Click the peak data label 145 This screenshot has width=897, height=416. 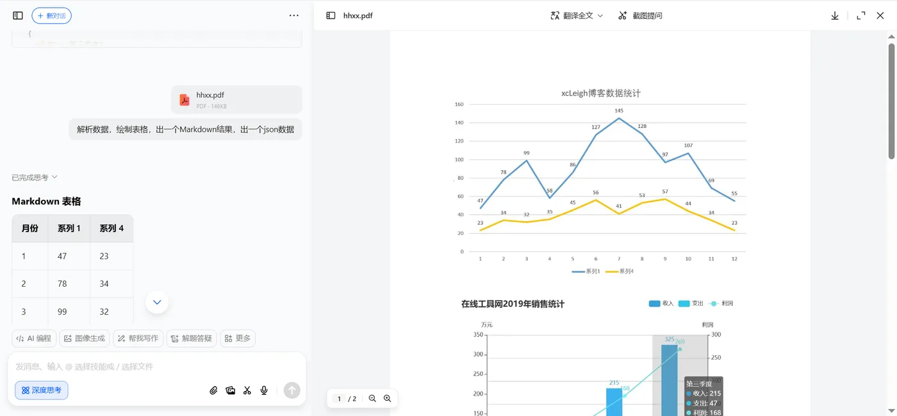tap(619, 111)
